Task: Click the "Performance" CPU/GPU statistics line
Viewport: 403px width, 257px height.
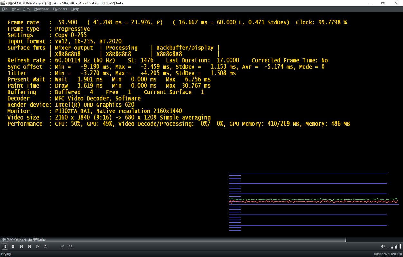Action: [179, 124]
